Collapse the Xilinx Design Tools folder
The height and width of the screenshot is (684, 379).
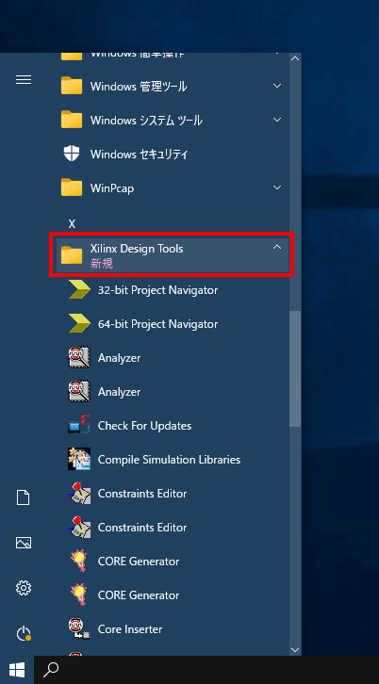coord(173,255)
